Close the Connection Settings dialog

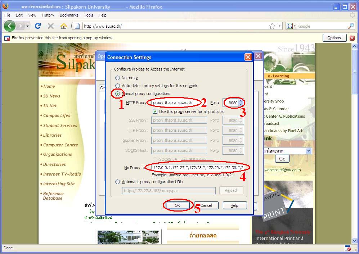click(x=248, y=57)
